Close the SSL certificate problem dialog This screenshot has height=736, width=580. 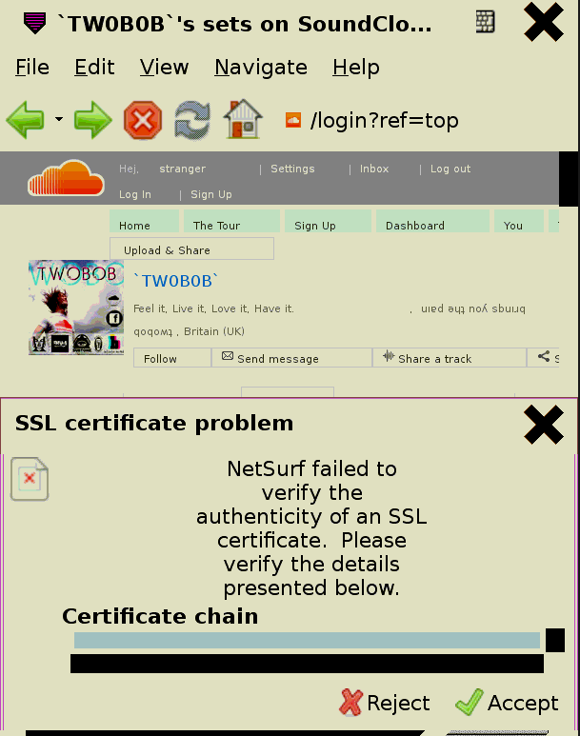(544, 425)
